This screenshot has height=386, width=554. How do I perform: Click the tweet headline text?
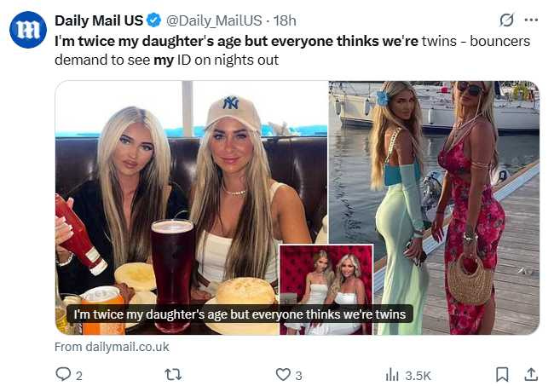(292, 50)
